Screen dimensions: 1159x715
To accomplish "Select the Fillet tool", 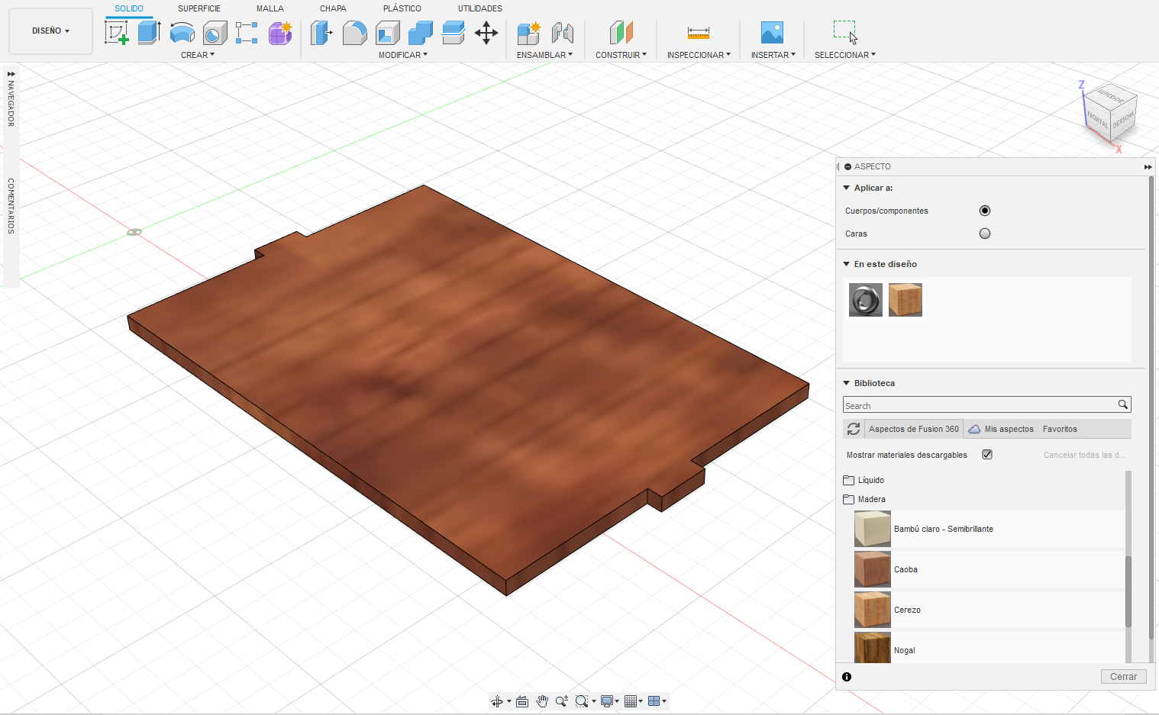I will tap(354, 33).
